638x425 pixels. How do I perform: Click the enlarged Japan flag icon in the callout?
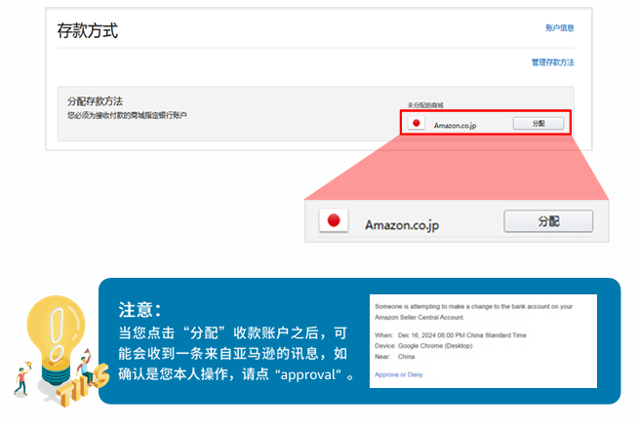[334, 222]
